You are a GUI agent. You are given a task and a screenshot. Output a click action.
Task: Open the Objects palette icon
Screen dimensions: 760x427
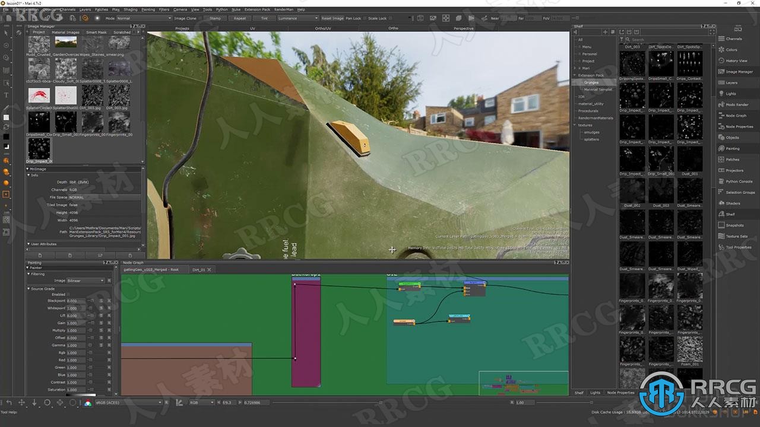[721, 137]
